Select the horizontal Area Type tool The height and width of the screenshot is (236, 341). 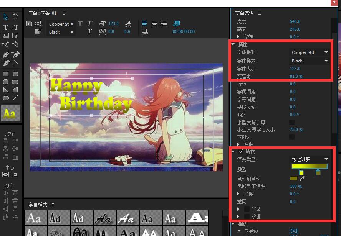(6, 36)
